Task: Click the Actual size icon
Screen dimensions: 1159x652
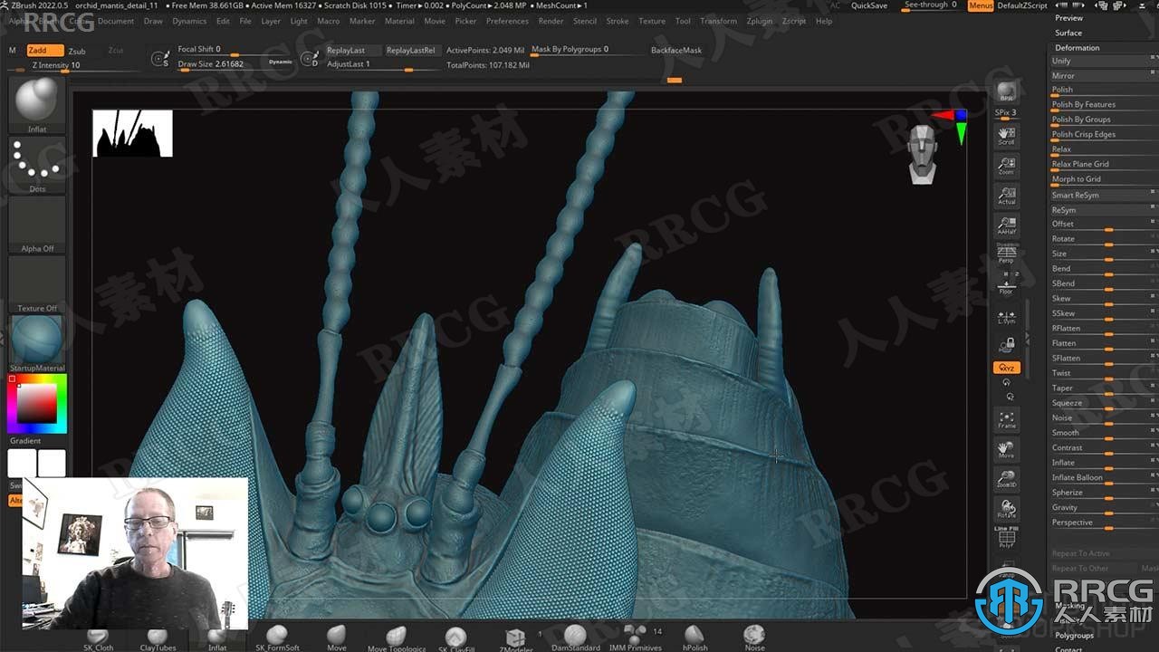Action: [1006, 195]
